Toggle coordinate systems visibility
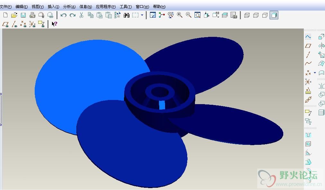Viewport: 325px width, 190px height. click(32, 24)
